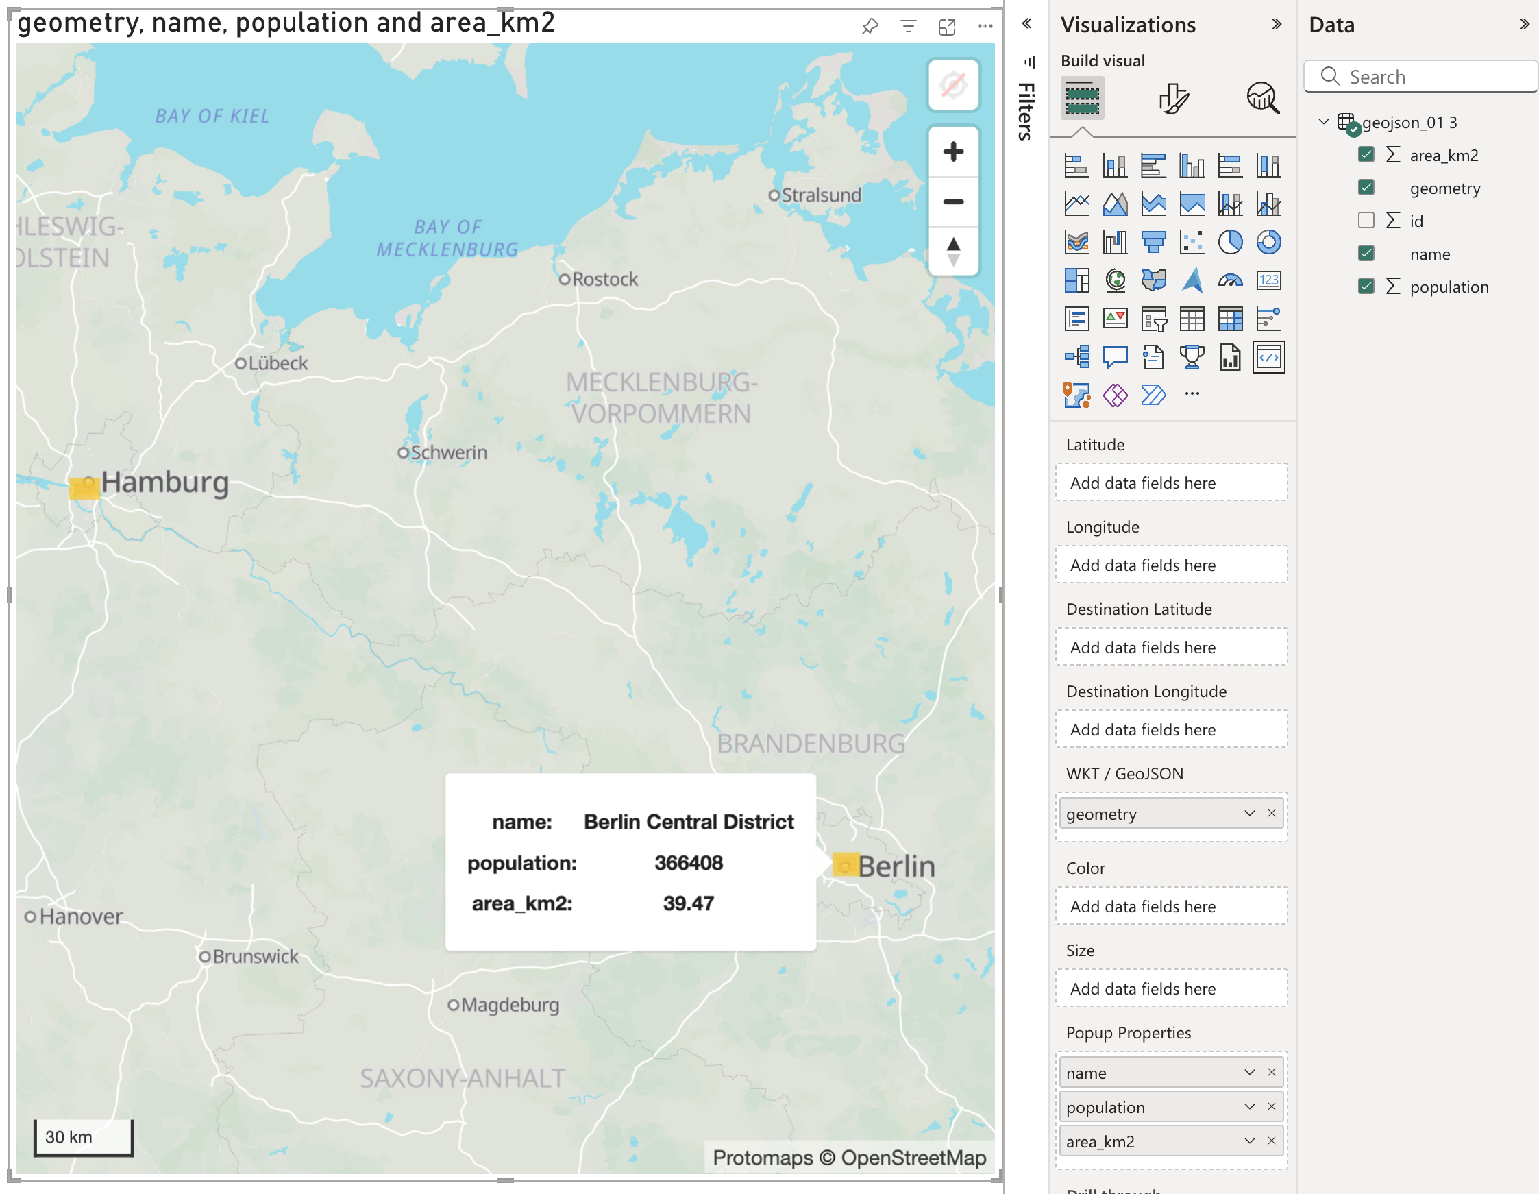Click the map zoom out minus button

(952, 202)
